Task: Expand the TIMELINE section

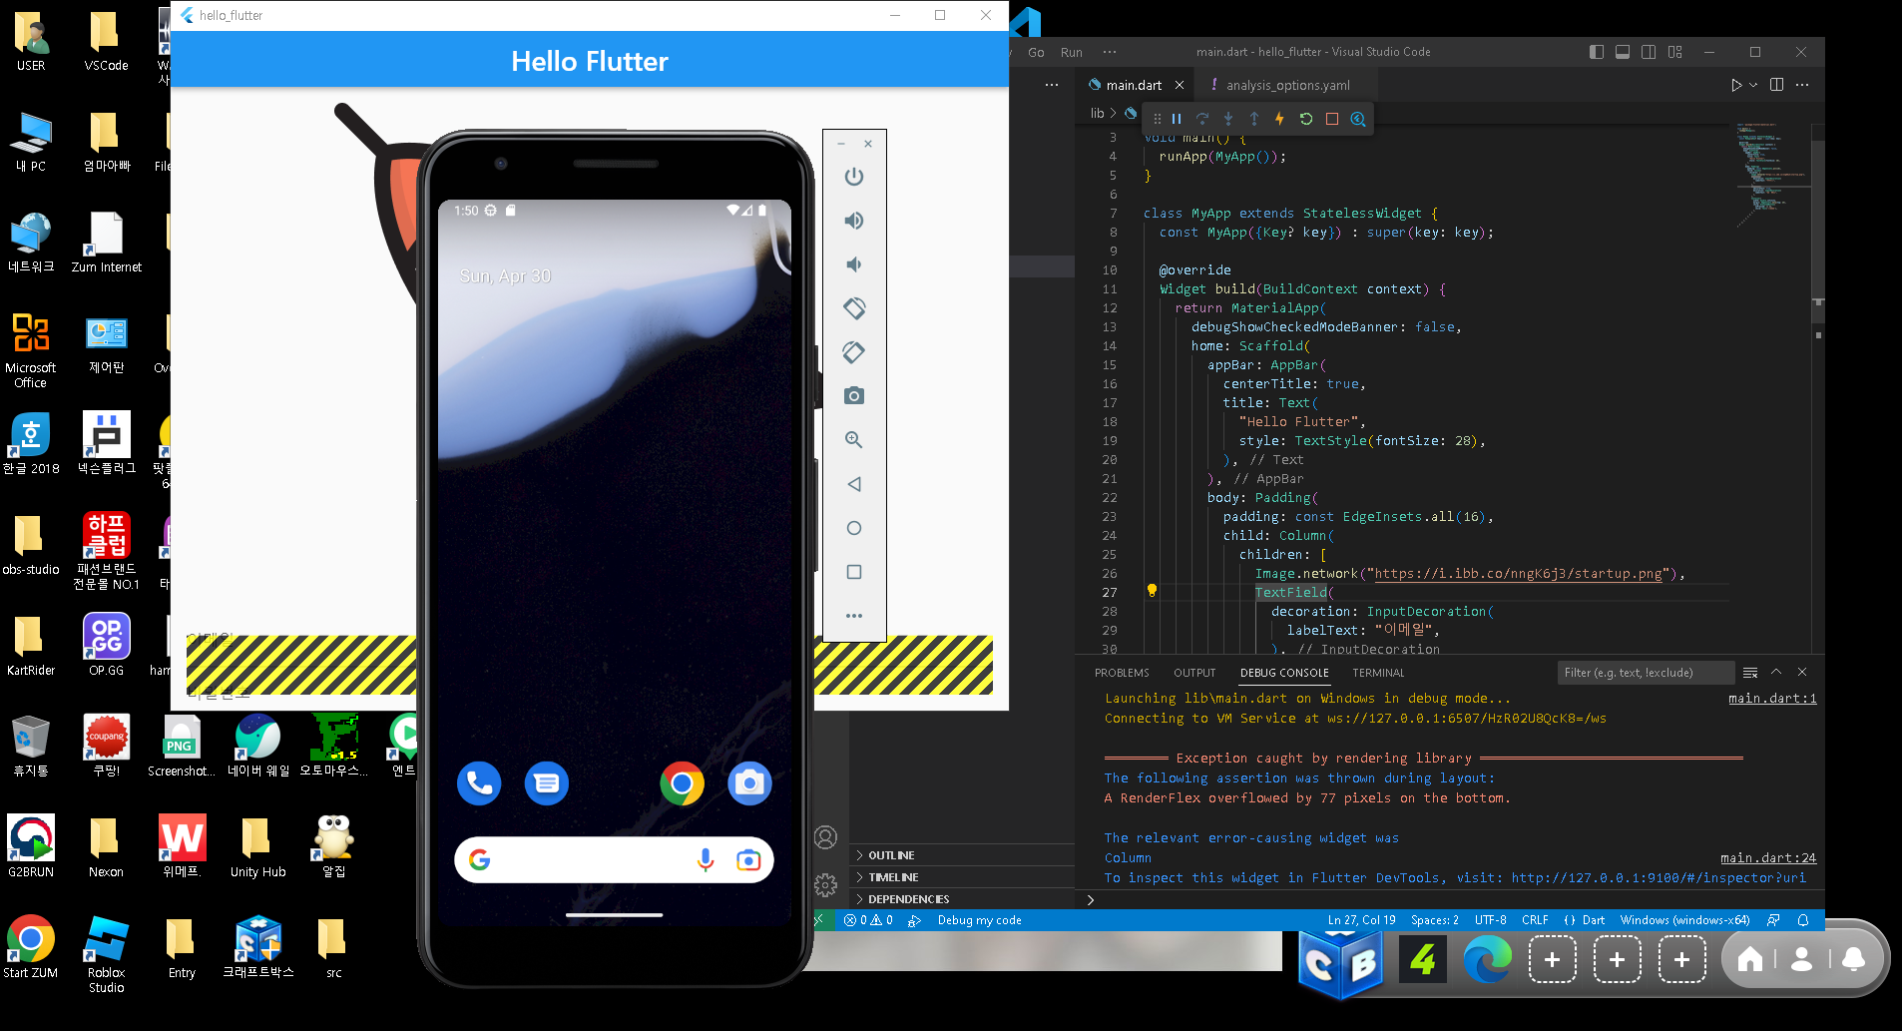Action: click(x=962, y=877)
